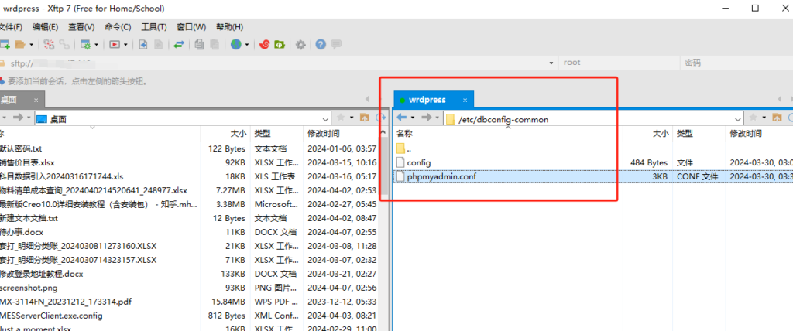Click the speech bubble feedback icon
The image size is (793, 331).
[336, 45]
